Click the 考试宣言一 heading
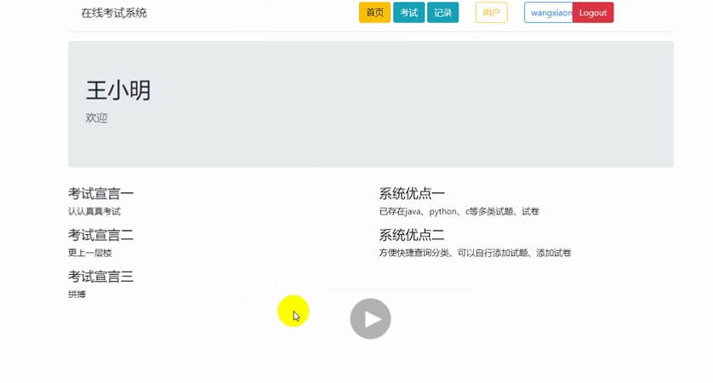The image size is (713, 383). tap(101, 193)
